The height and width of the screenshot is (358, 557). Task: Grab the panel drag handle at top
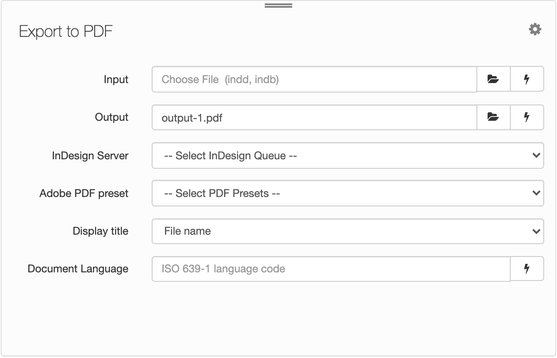[x=278, y=6]
